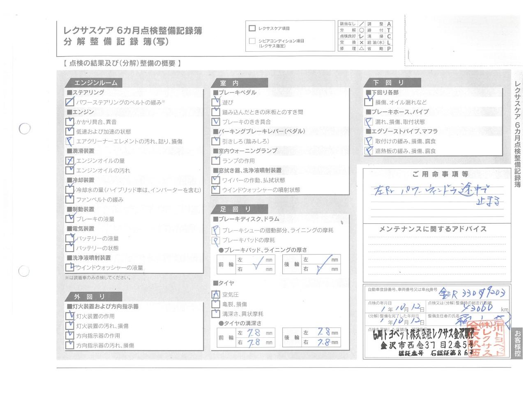Check the レクサスケア項目 checkbox
526x394 pixels.
pos(252,28)
